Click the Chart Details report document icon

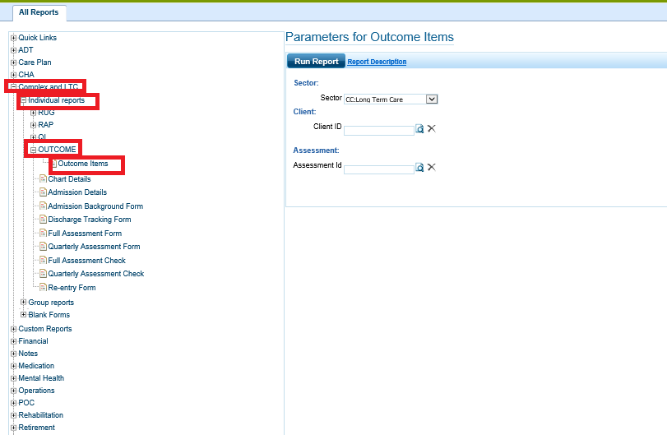pyautogui.click(x=43, y=179)
